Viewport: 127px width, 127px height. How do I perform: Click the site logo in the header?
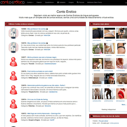pos(13,2)
